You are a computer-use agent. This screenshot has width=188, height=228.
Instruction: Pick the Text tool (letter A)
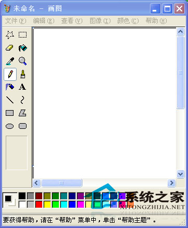pyautogui.click(x=23, y=87)
